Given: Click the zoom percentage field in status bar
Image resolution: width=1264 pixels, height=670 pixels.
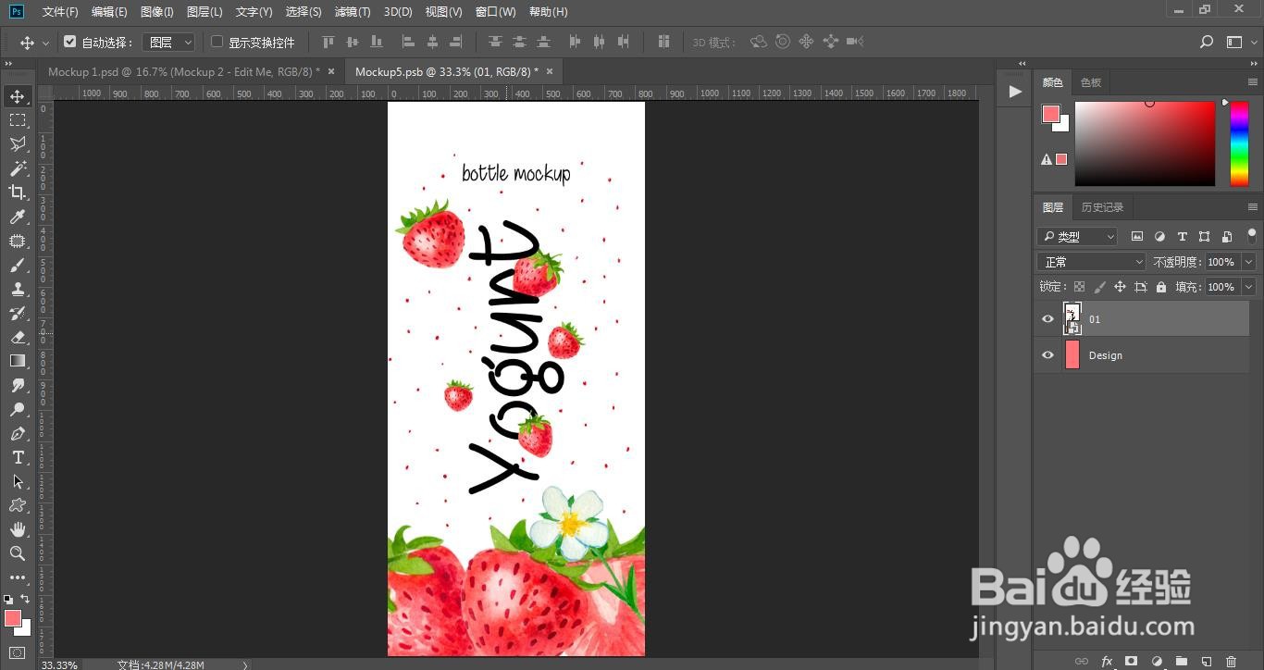Looking at the screenshot, I should click(x=59, y=664).
